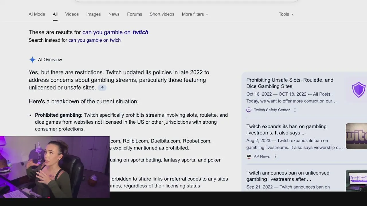The height and width of the screenshot is (206, 367).
Task: Click the AI Overview sparkle icon
Action: [x=32, y=60]
